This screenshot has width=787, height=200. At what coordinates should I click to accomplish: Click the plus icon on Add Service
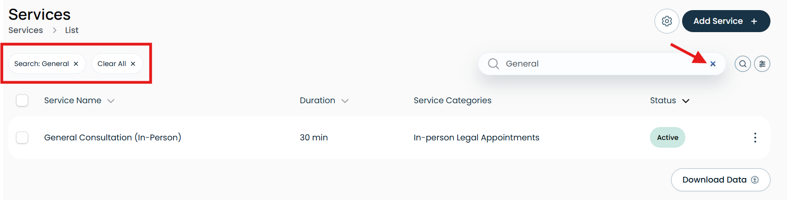pos(754,21)
